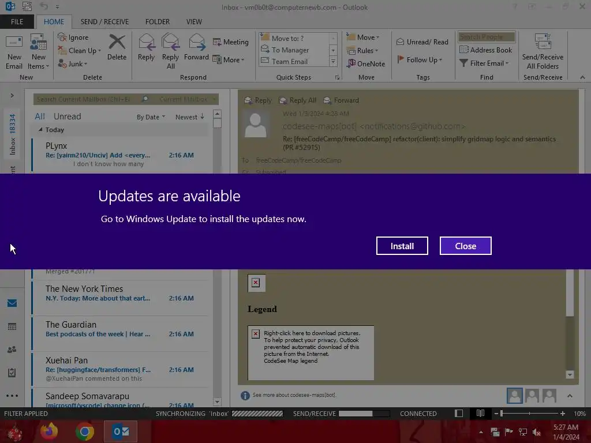Switch to Normal view in status bar
Image resolution: width=591 pixels, height=443 pixels.
click(x=459, y=414)
